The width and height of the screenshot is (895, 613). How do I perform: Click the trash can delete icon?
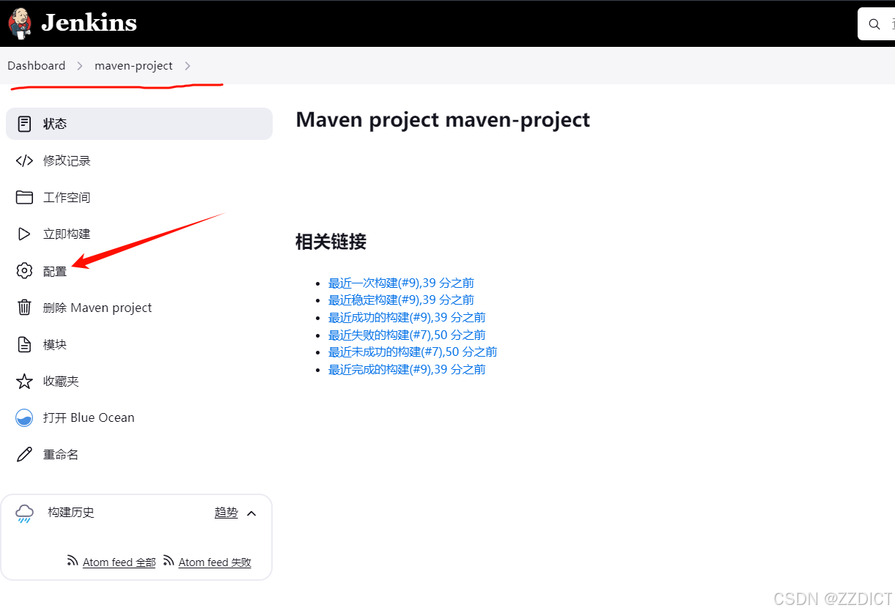pos(24,308)
